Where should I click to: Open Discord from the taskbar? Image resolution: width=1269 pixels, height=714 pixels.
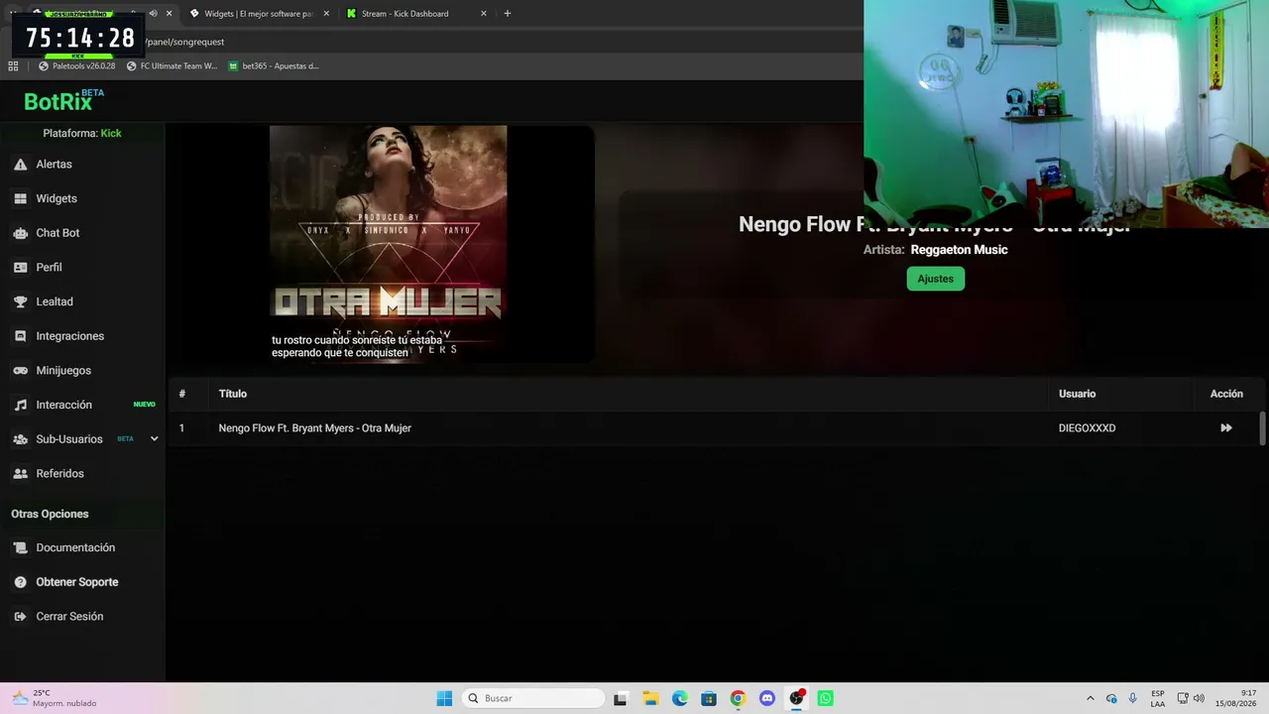[x=766, y=698]
